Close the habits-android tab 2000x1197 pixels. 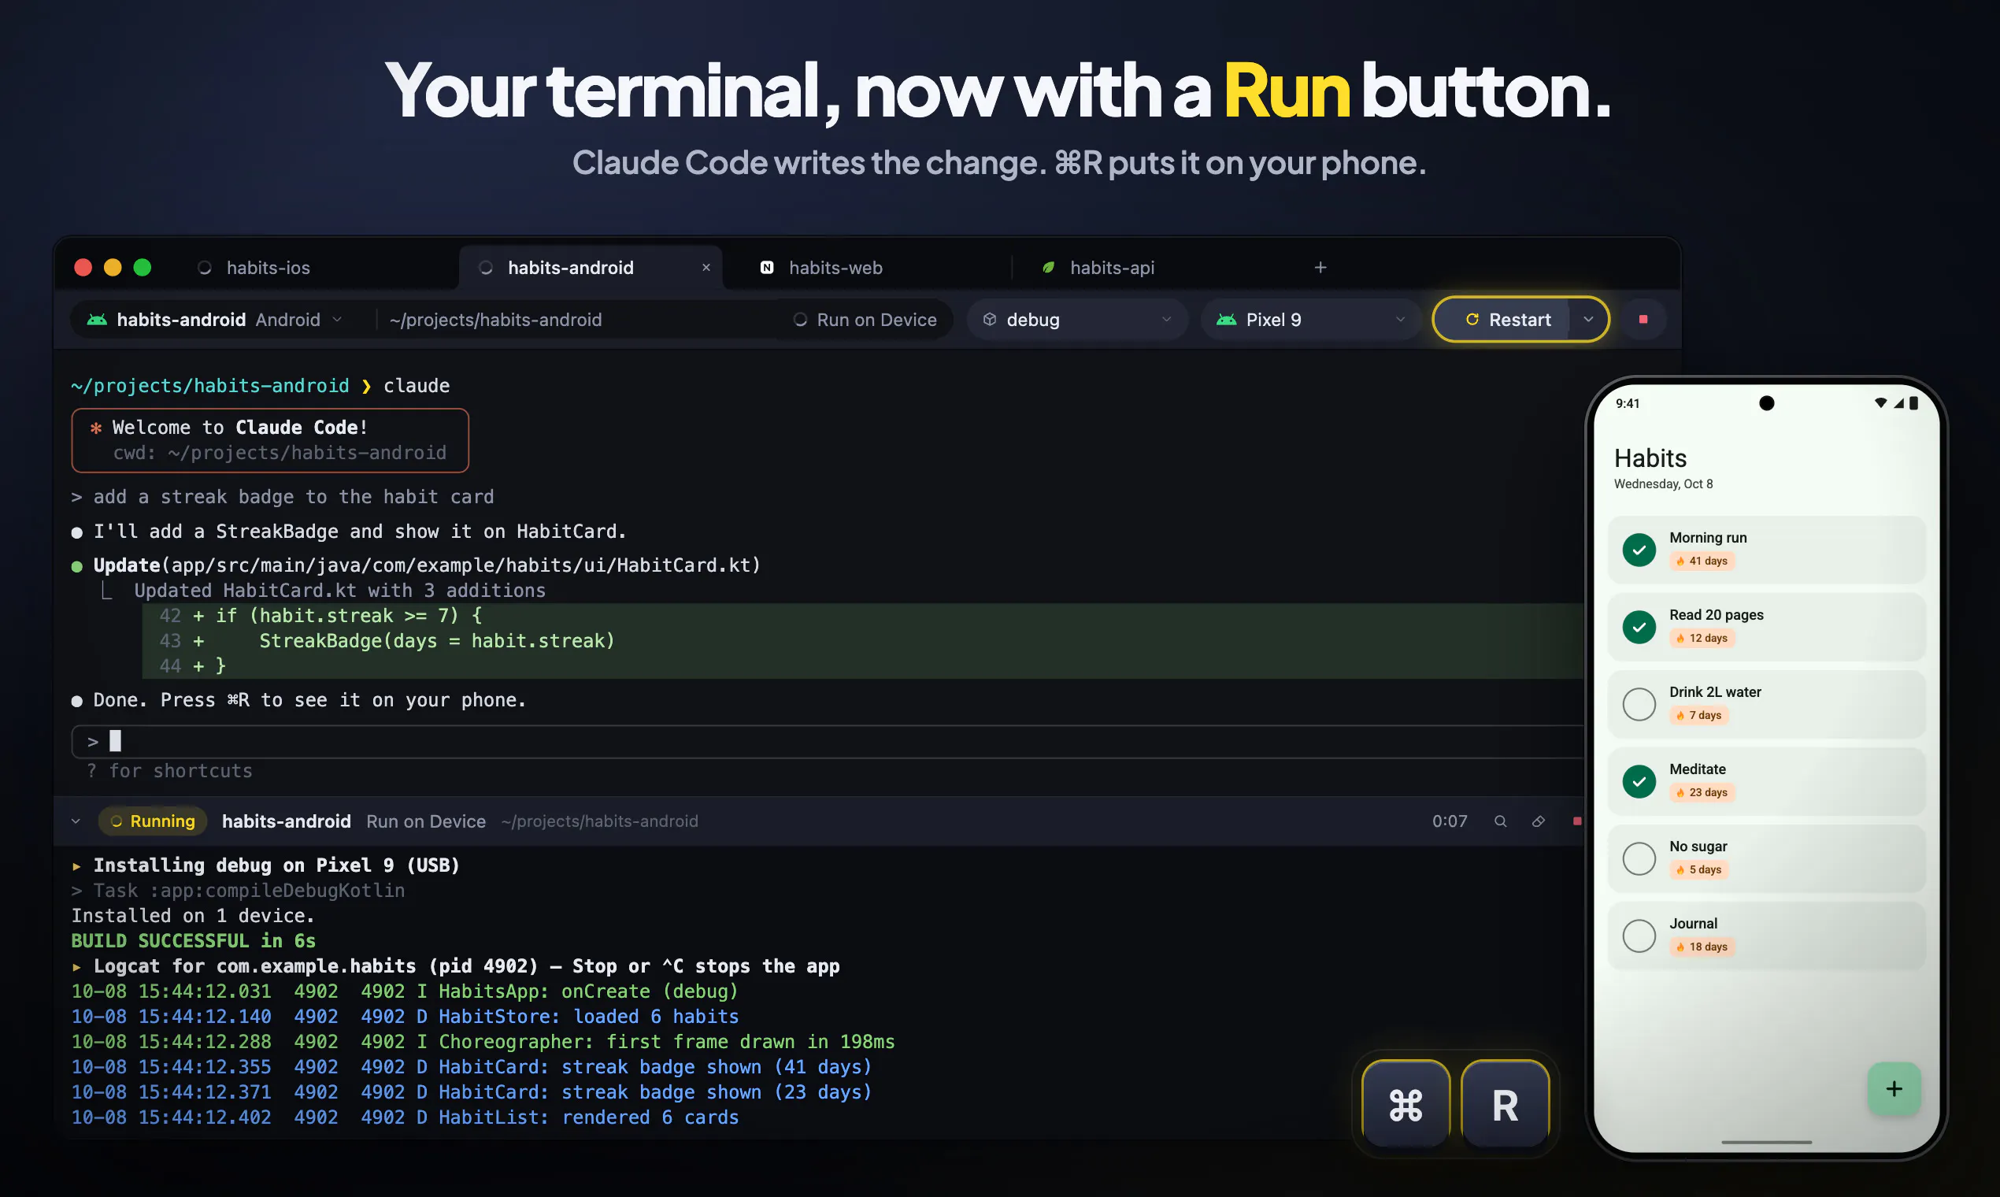(x=706, y=267)
